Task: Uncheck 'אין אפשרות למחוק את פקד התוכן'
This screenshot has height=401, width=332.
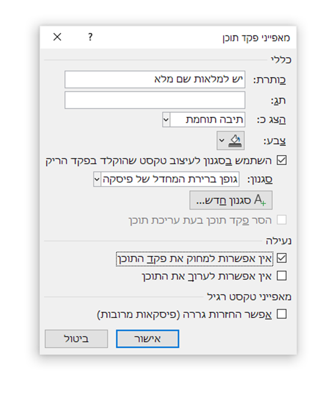Action: coord(282,258)
